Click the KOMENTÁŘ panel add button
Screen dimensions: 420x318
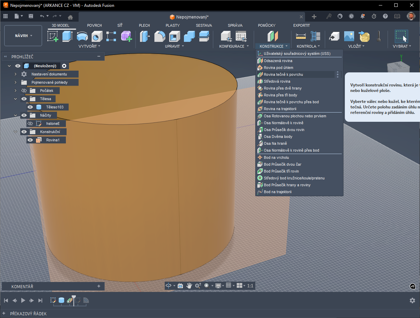point(99,286)
